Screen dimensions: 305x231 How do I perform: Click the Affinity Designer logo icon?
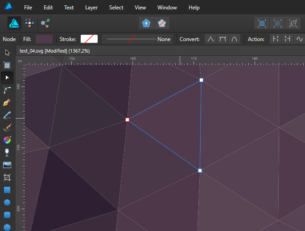(8, 6)
